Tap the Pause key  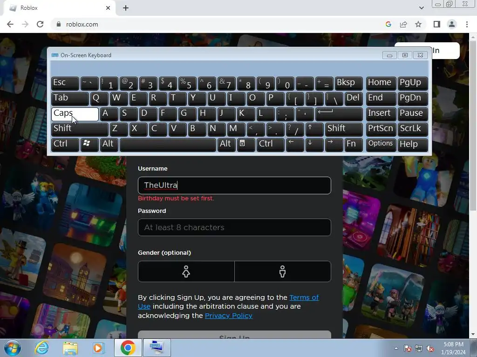coord(413,114)
